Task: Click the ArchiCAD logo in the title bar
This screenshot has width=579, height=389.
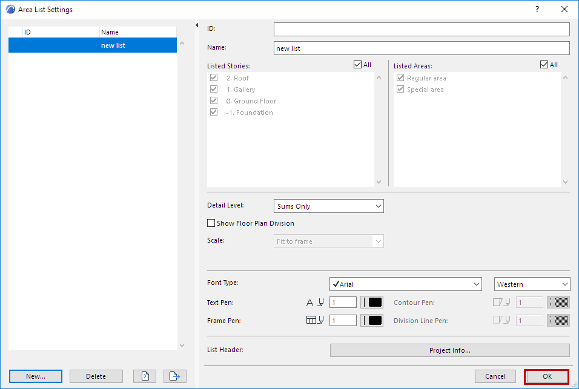Action: 10,9
